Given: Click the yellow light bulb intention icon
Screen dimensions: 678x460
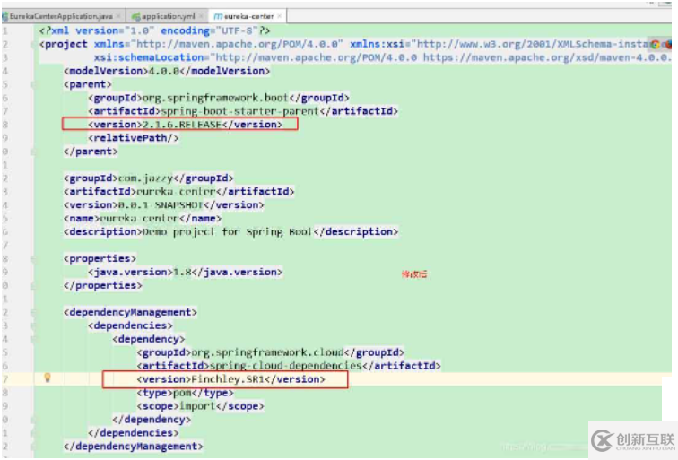Looking at the screenshot, I should click(x=48, y=378).
